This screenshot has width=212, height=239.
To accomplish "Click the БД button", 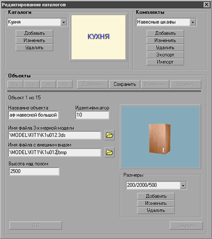I will click(x=36, y=225).
